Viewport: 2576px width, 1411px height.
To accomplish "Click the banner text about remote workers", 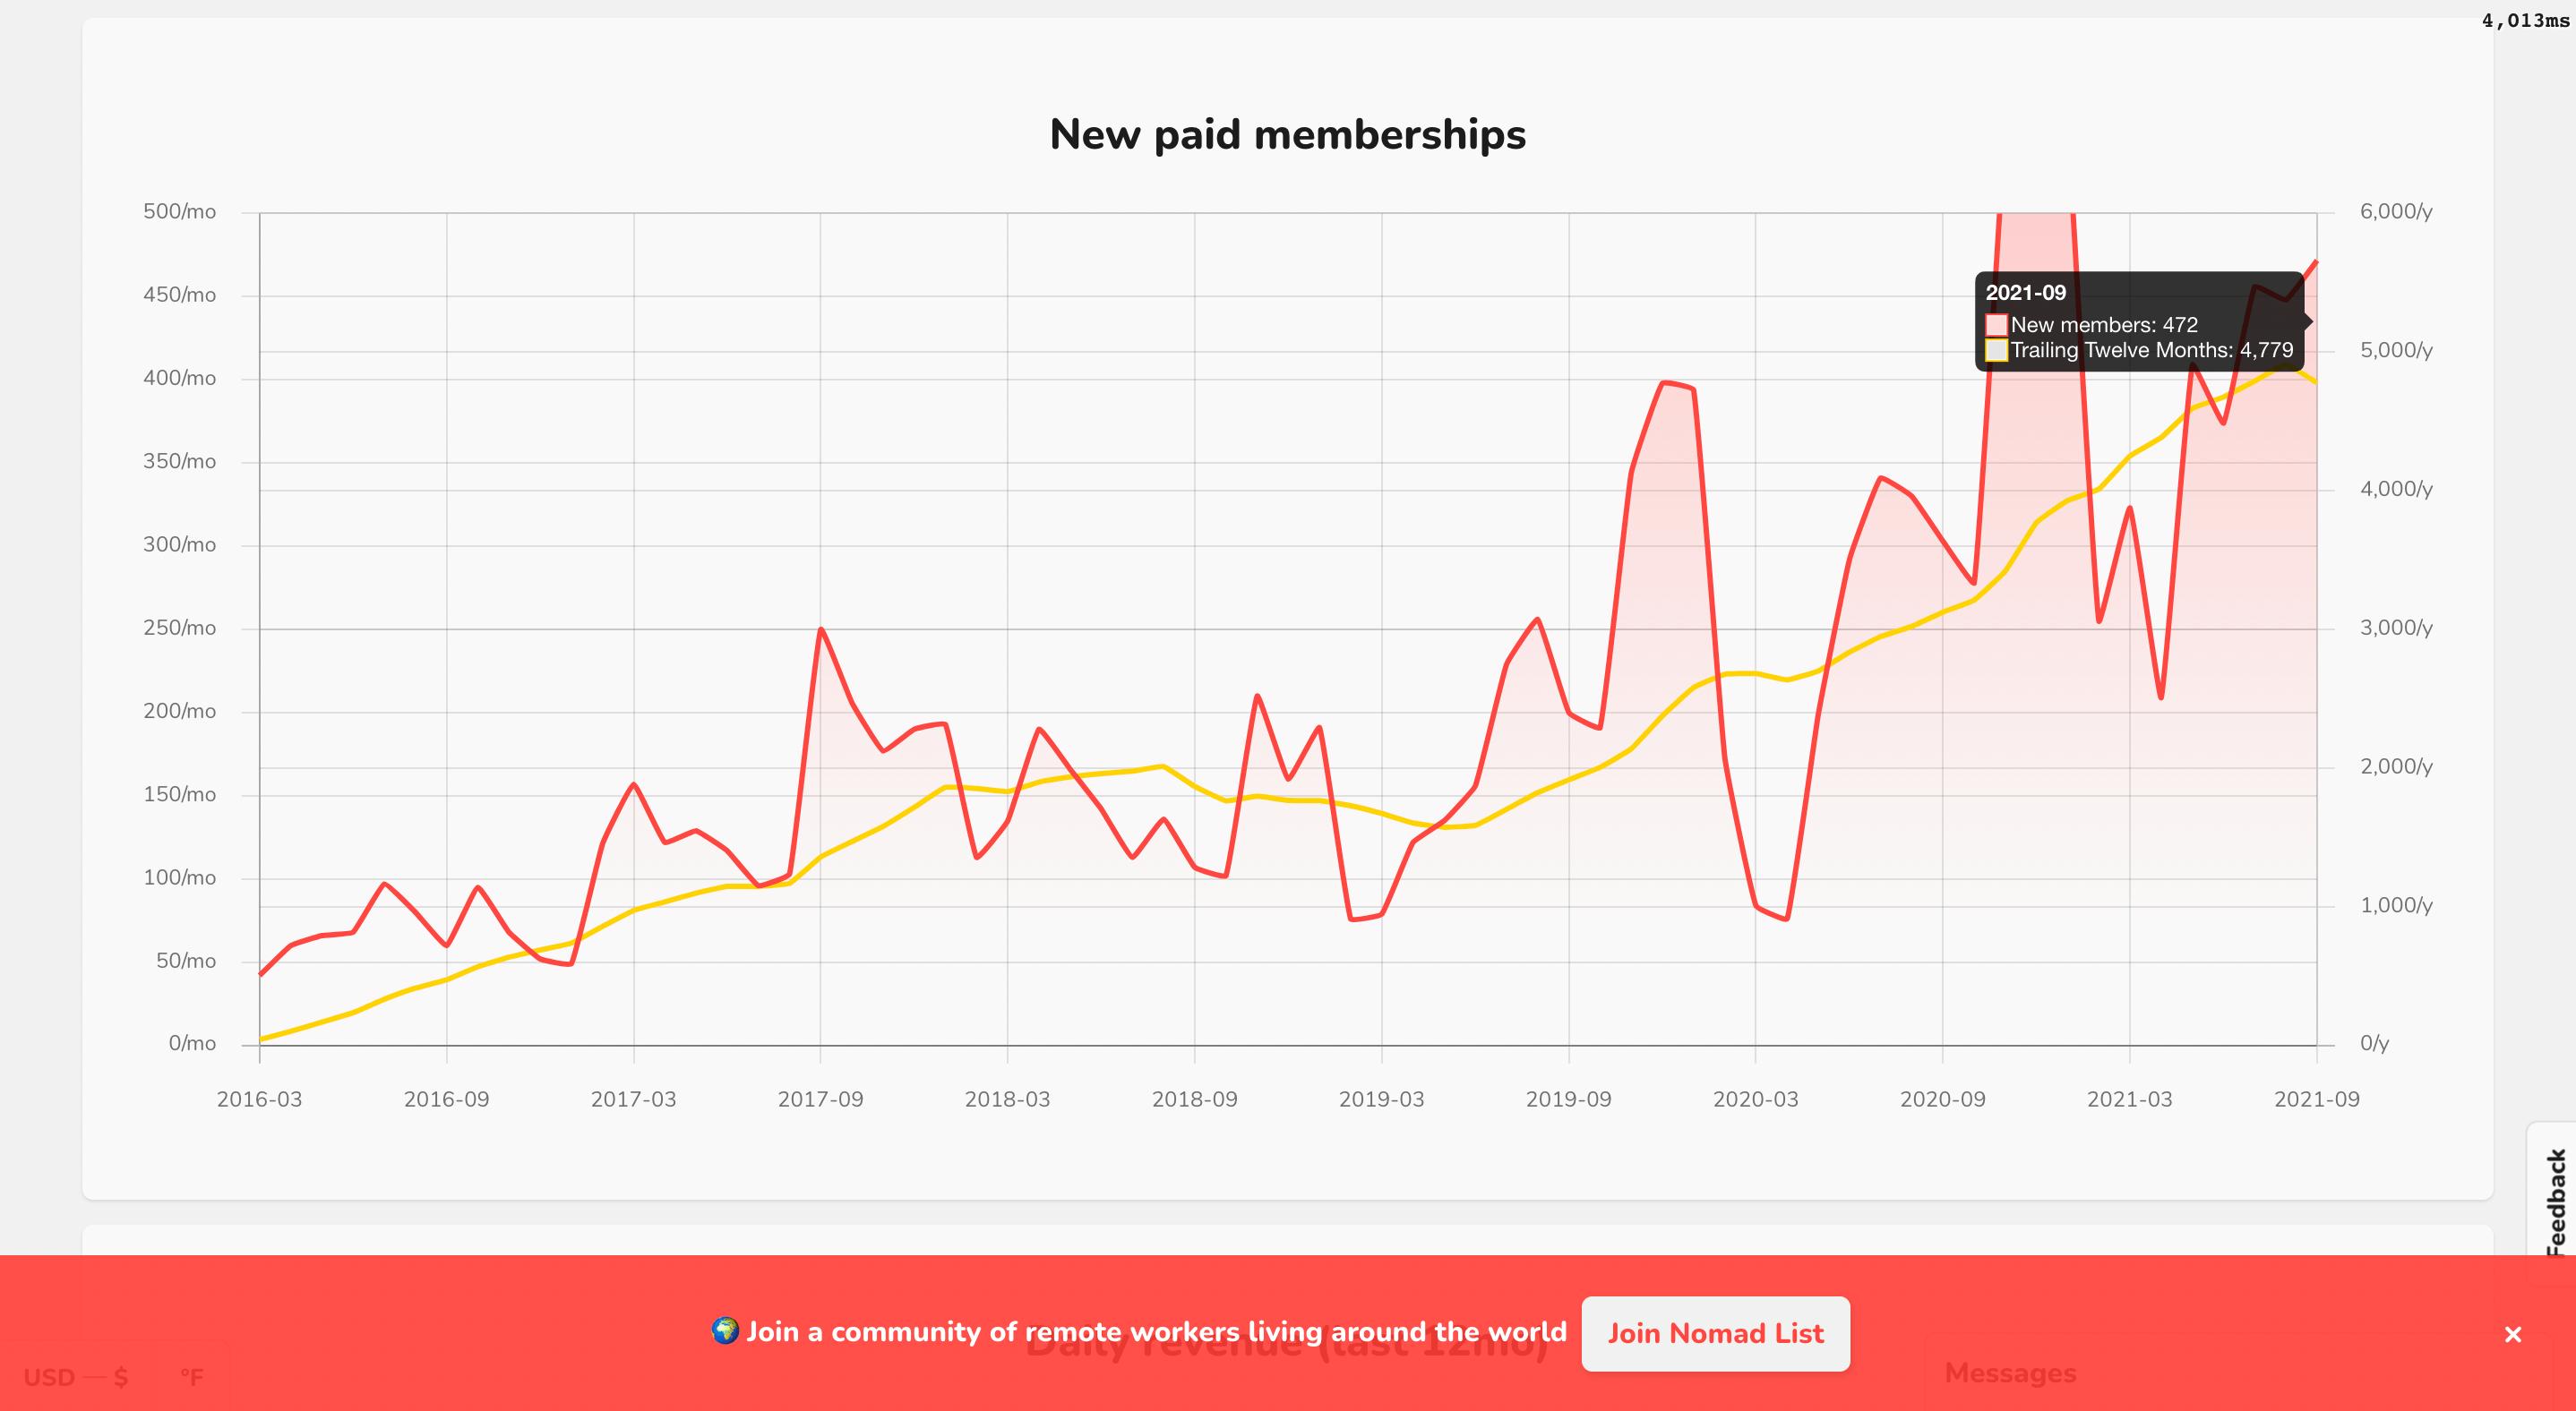I will [x=1156, y=1332].
